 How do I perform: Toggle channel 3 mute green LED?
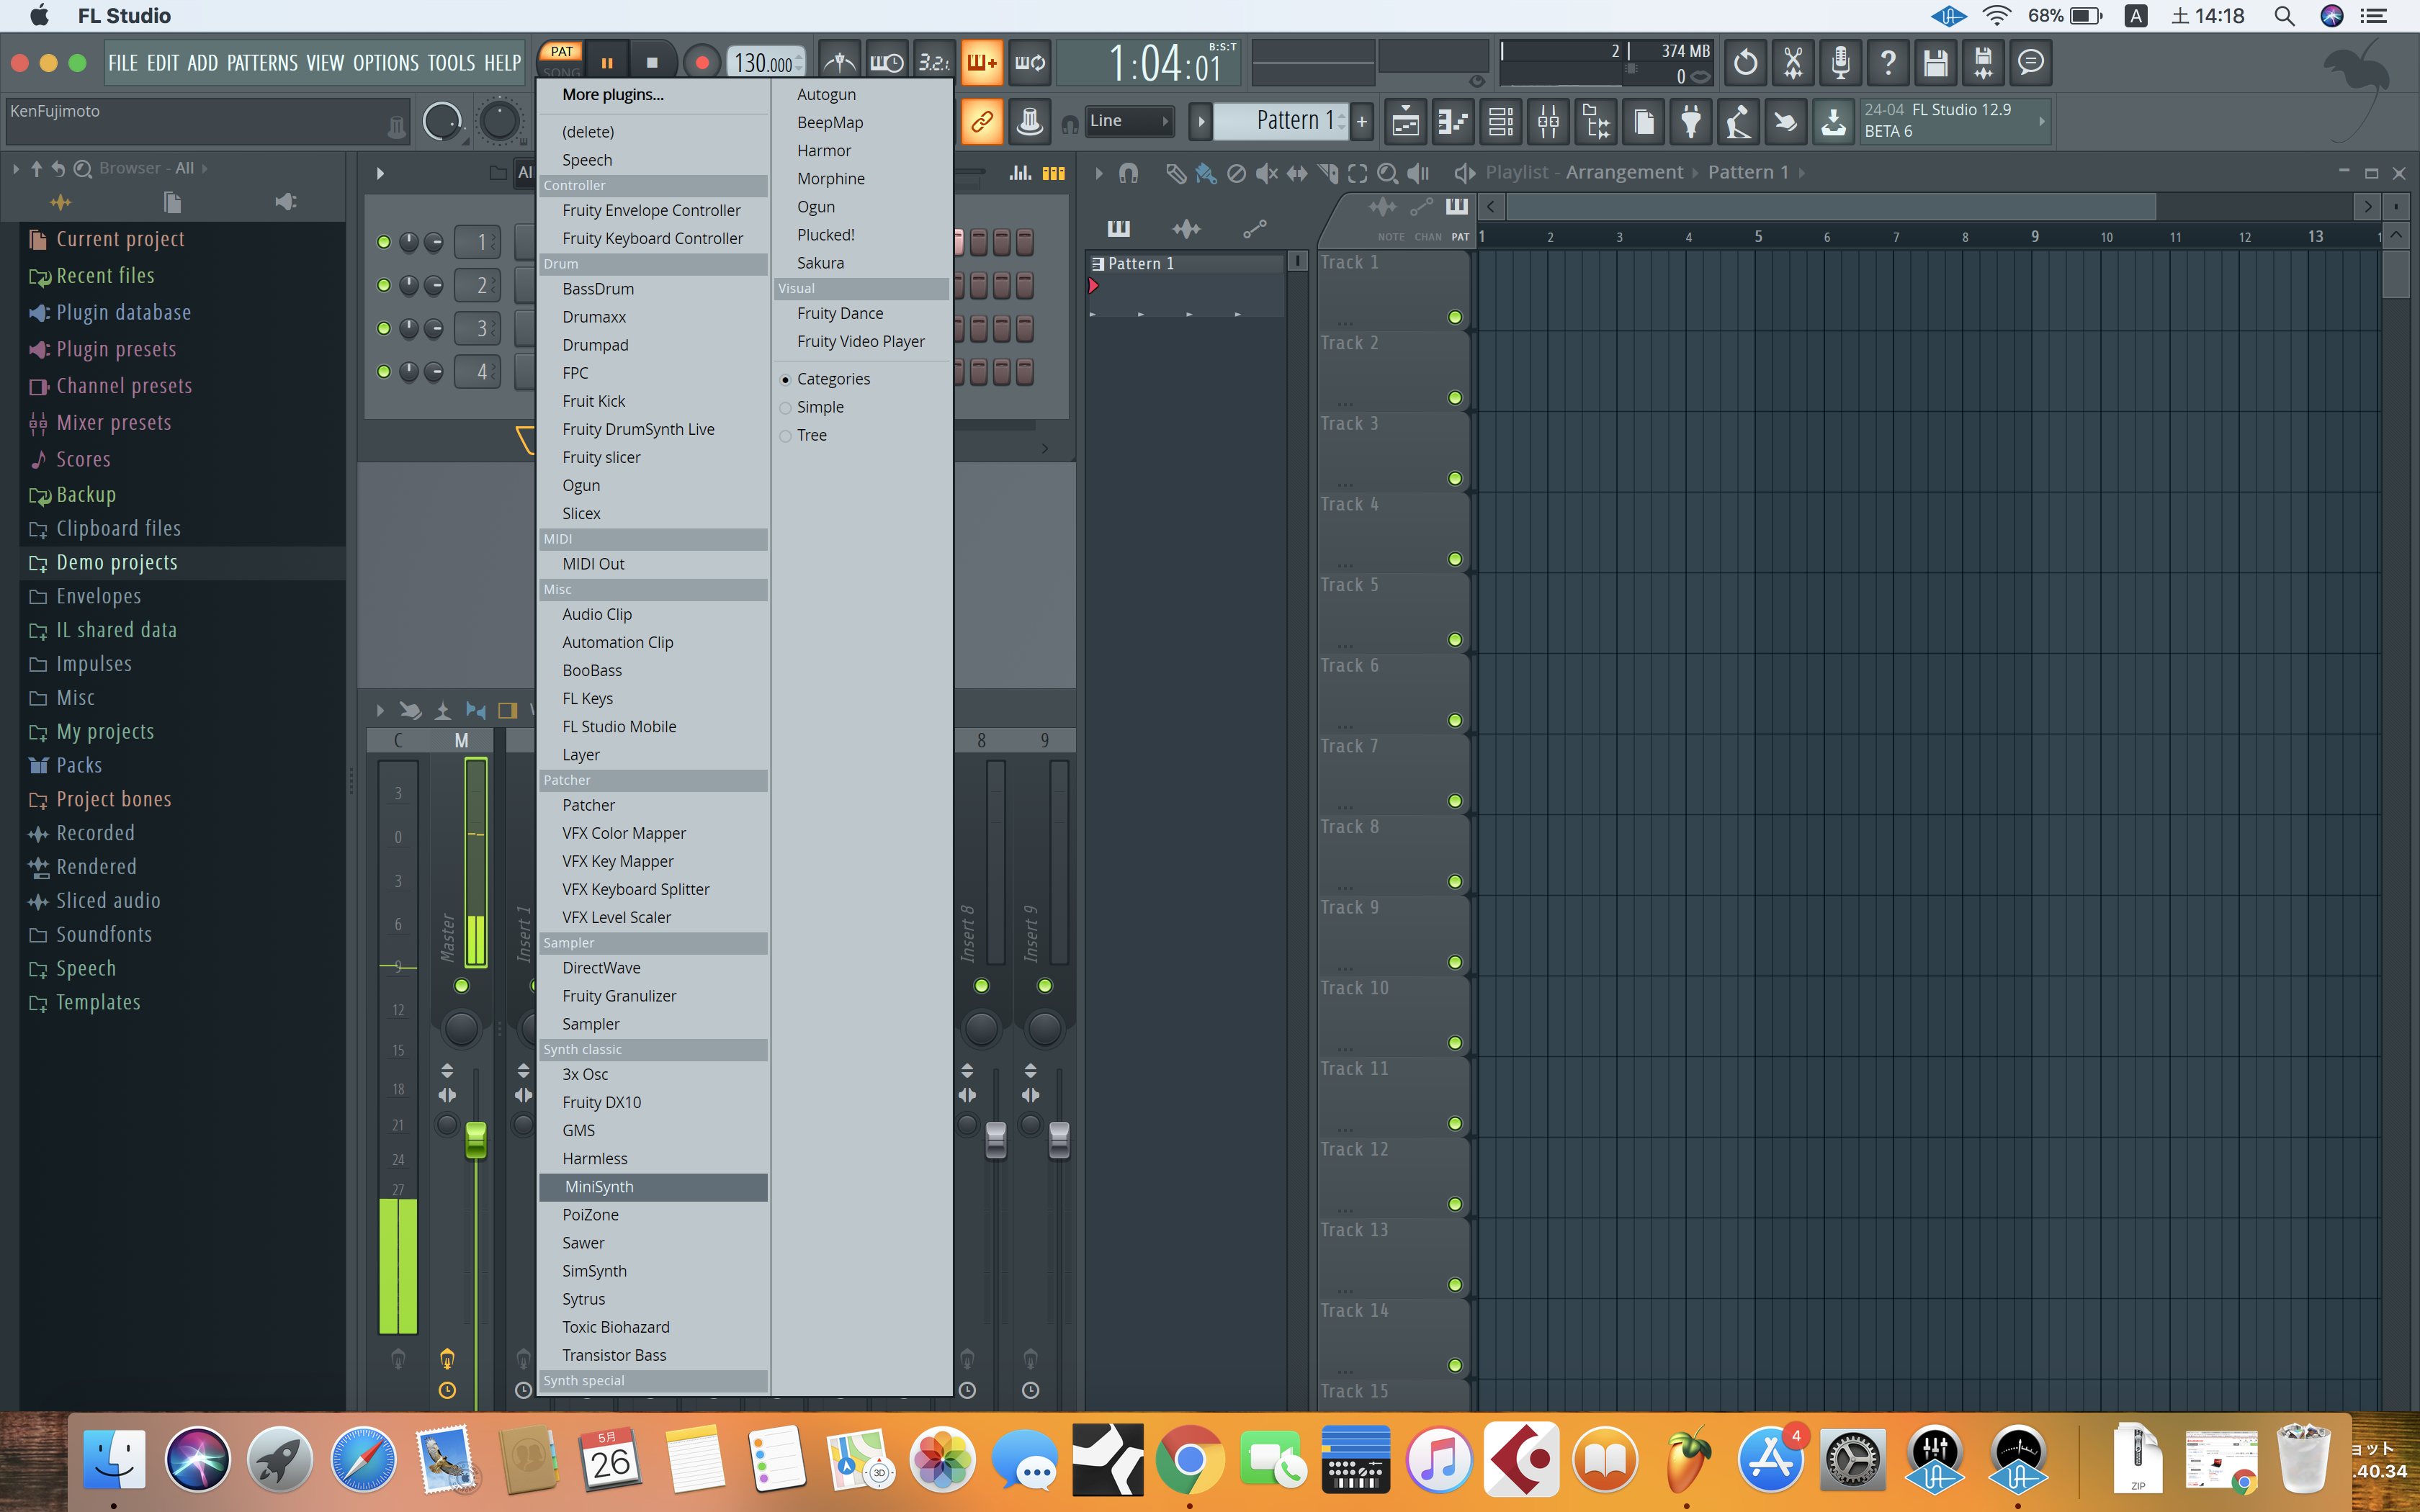point(383,329)
